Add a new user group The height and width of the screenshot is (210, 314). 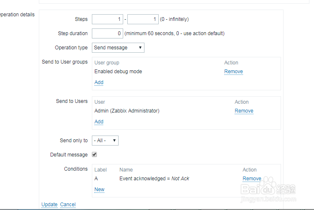tap(99, 82)
